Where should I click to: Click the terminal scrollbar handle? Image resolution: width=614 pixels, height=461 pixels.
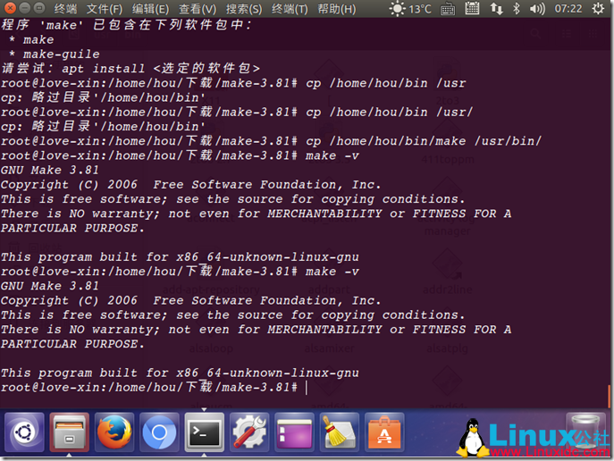(609, 396)
